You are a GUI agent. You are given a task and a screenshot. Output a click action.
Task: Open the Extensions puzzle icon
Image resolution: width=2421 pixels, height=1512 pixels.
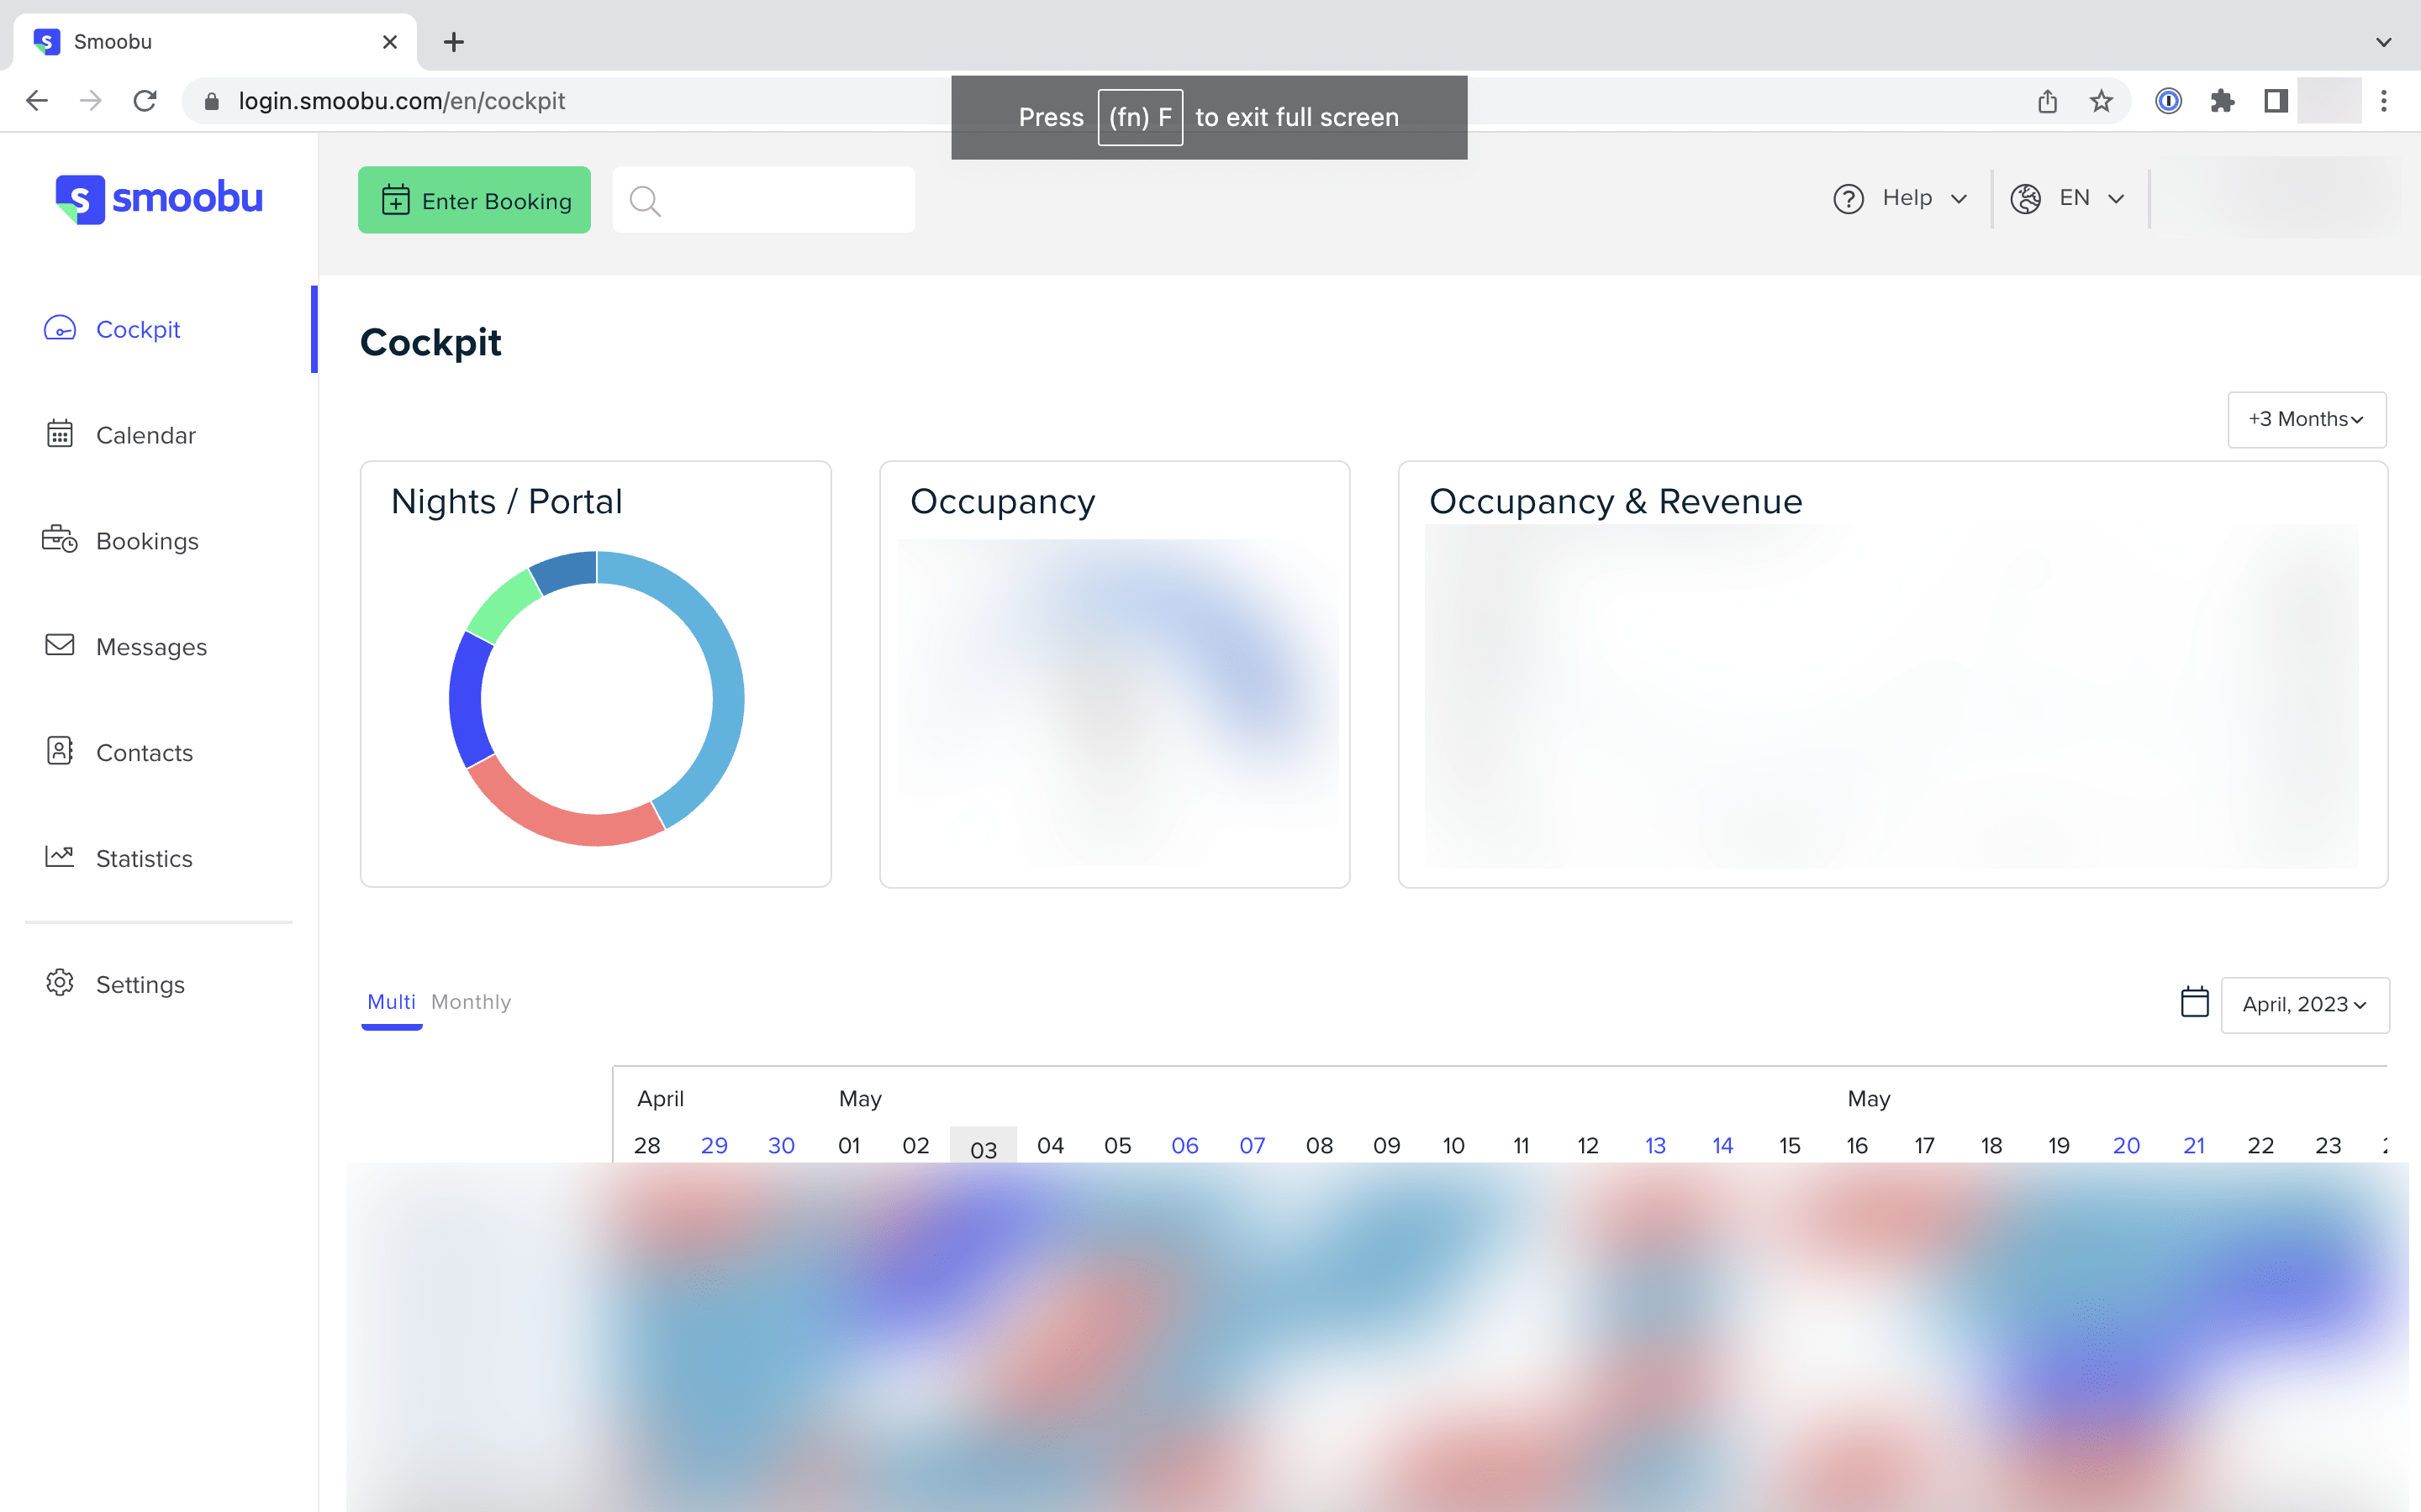[2222, 101]
